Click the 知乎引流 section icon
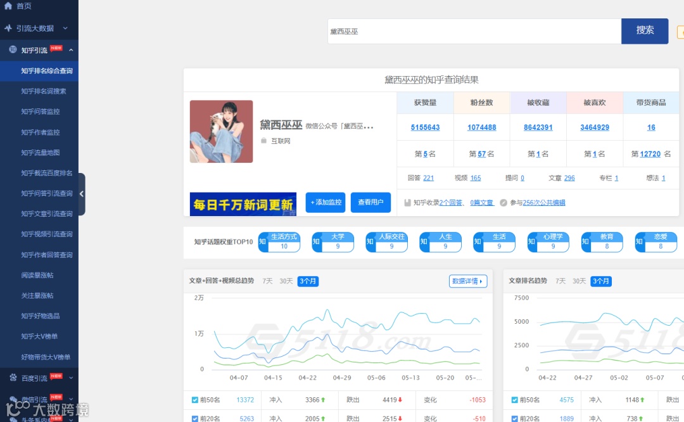Image resolution: width=684 pixels, height=422 pixels. (x=13, y=49)
